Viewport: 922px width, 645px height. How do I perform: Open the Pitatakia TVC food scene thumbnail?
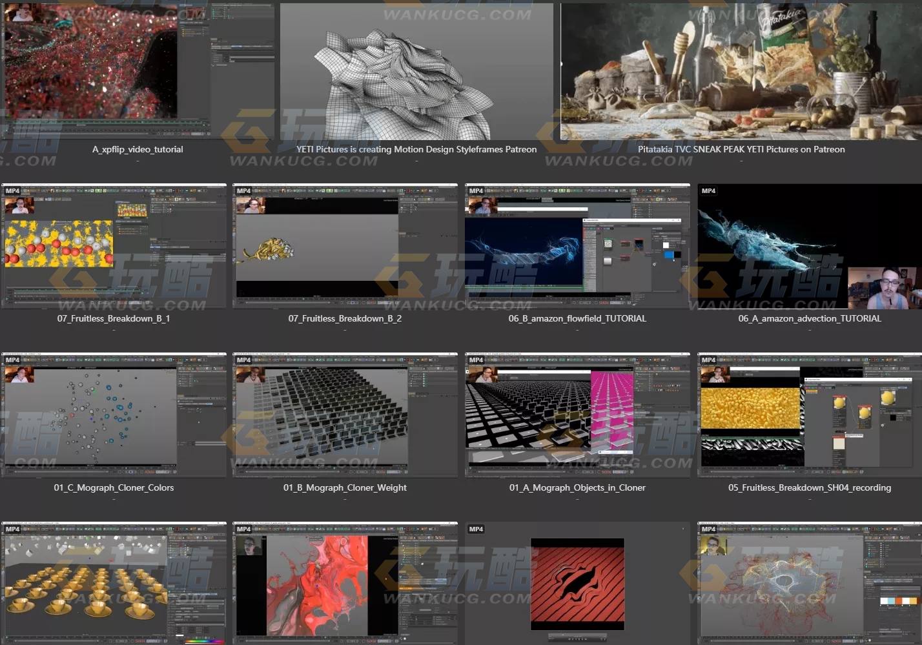[x=741, y=71]
